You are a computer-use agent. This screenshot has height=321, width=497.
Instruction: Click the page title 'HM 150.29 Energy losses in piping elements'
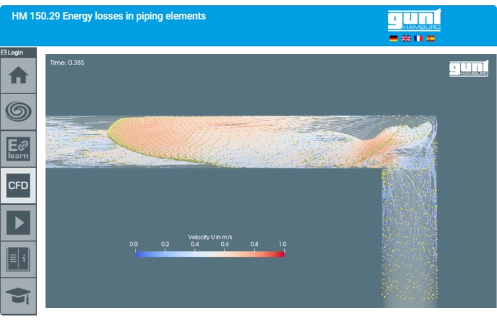[109, 16]
